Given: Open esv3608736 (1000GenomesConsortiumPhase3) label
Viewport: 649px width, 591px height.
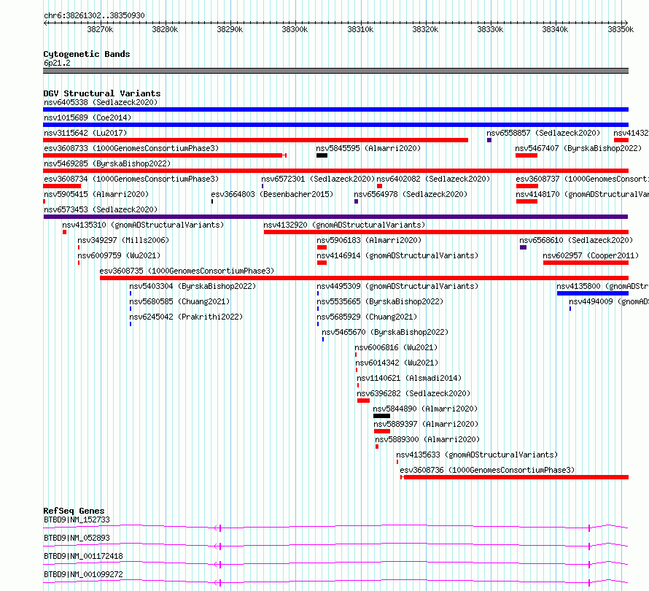Looking at the screenshot, I should tap(487, 470).
